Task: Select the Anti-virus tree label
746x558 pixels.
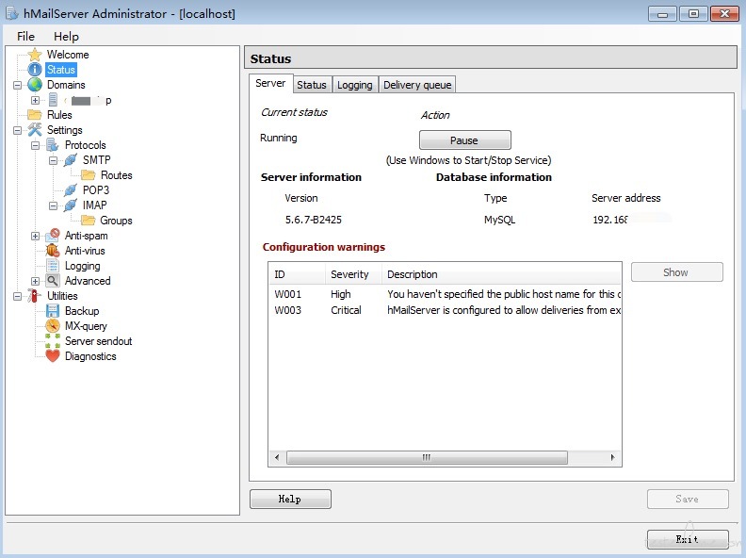Action: (85, 251)
